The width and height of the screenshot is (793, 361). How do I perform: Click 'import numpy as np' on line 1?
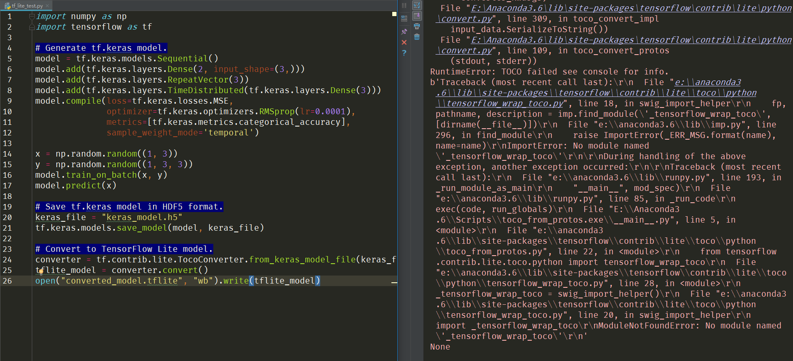(x=81, y=17)
